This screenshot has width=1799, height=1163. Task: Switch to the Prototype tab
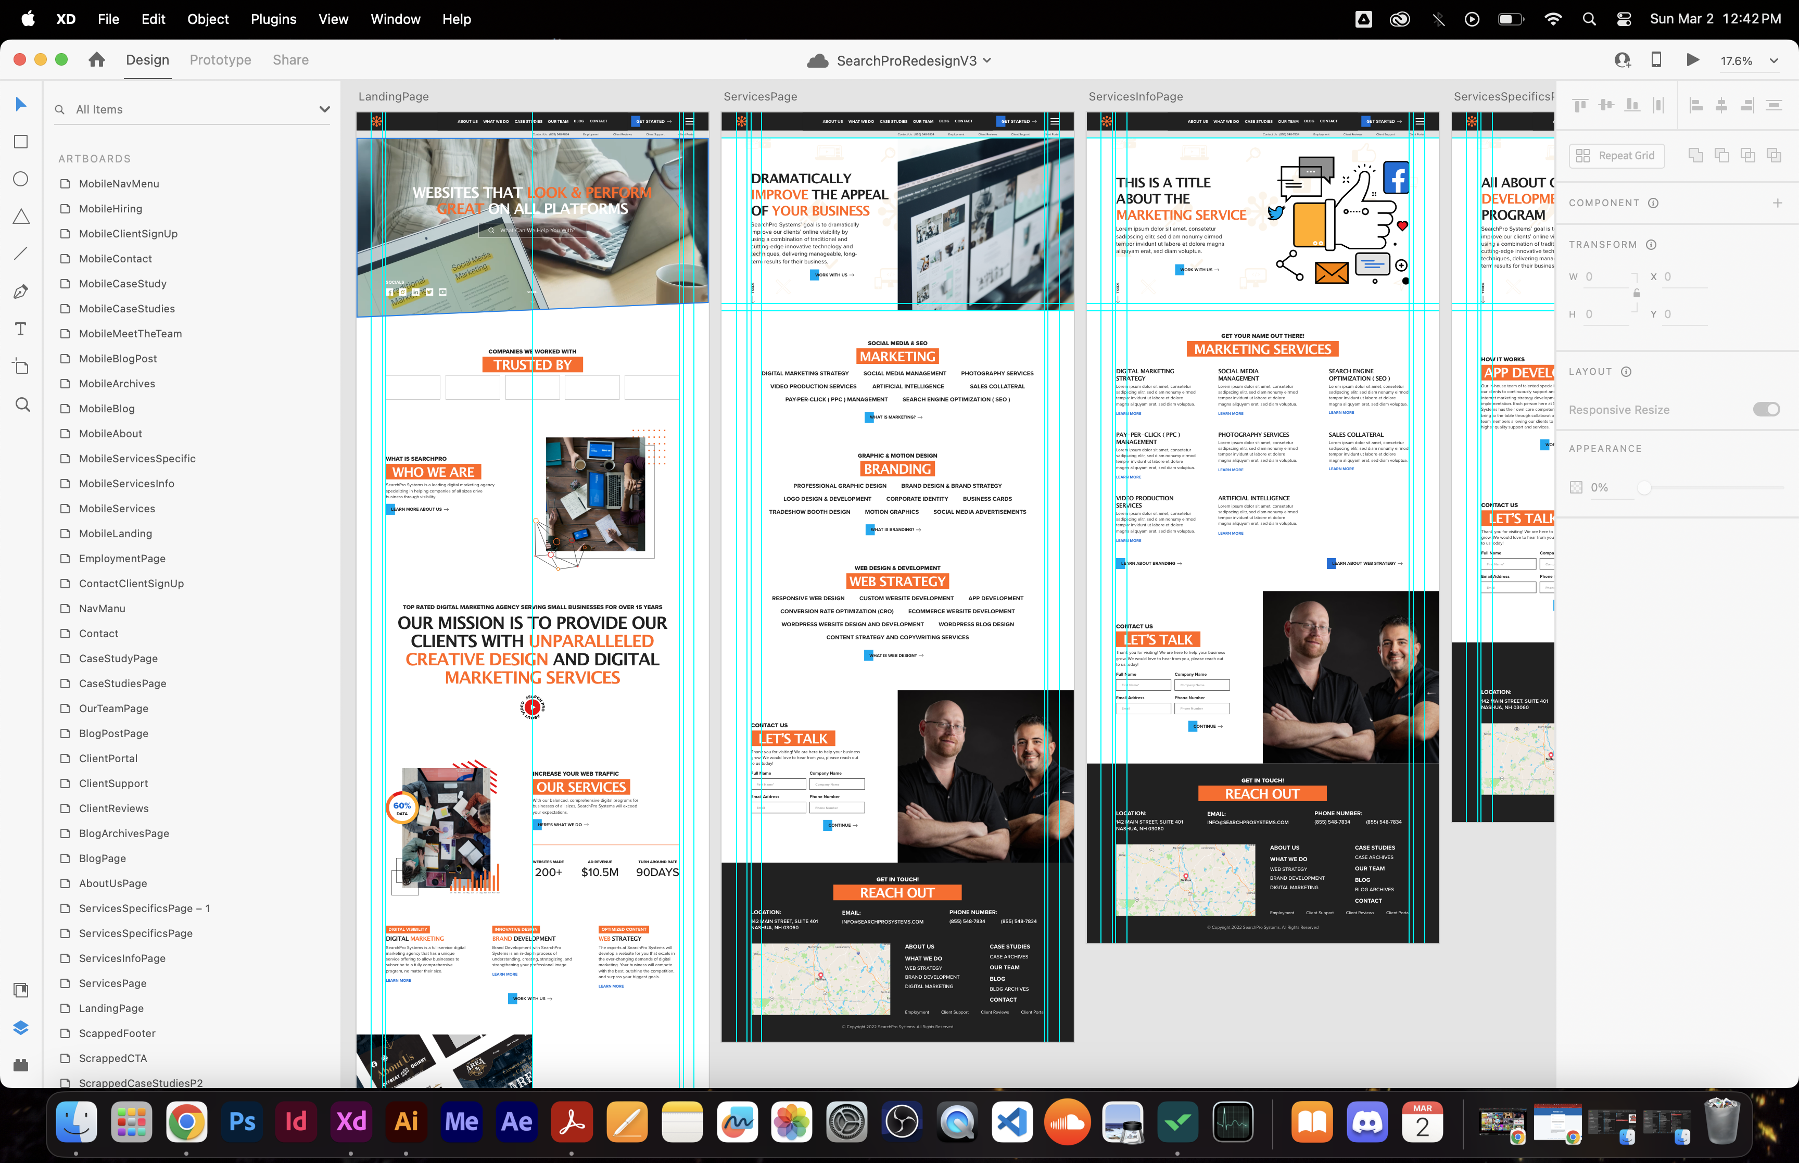pyautogui.click(x=220, y=60)
